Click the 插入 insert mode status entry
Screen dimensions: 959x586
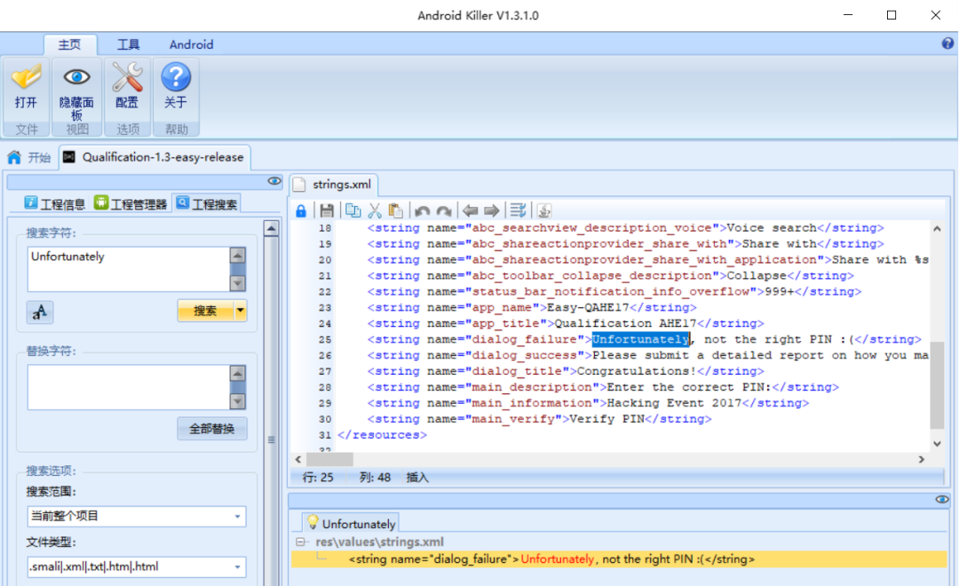pyautogui.click(x=417, y=478)
